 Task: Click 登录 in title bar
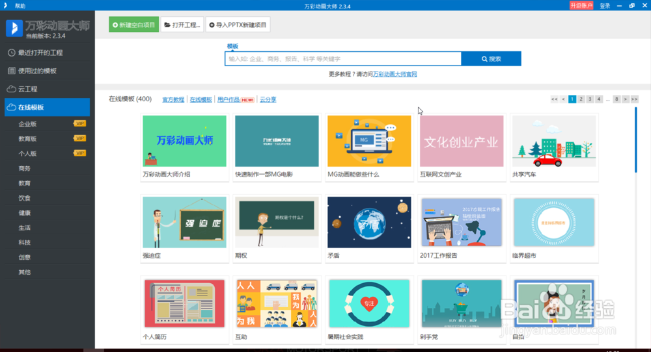[605, 6]
